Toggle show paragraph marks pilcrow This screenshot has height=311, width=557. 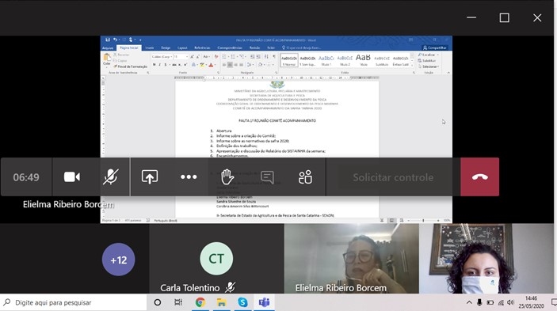[274, 57]
